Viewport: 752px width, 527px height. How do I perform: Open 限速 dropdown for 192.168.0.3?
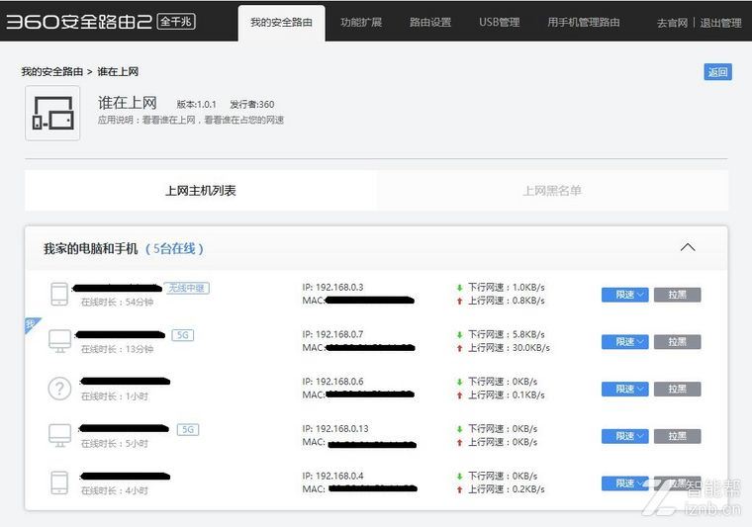click(x=625, y=295)
